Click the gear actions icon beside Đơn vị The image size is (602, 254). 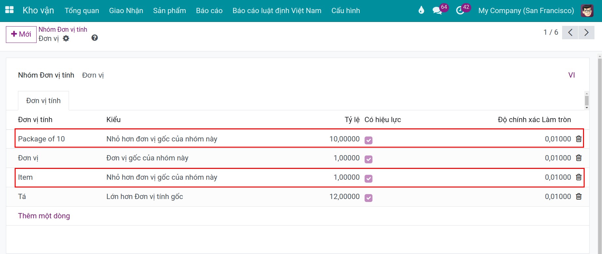pyautogui.click(x=66, y=38)
